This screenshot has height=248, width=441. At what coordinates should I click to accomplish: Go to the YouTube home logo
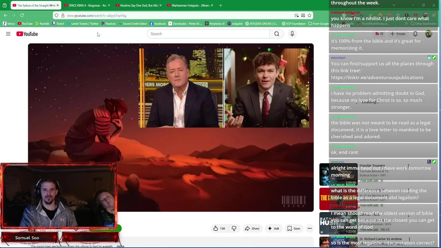[x=27, y=34]
